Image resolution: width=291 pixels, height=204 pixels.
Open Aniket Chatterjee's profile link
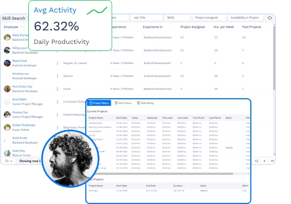coord(24,125)
